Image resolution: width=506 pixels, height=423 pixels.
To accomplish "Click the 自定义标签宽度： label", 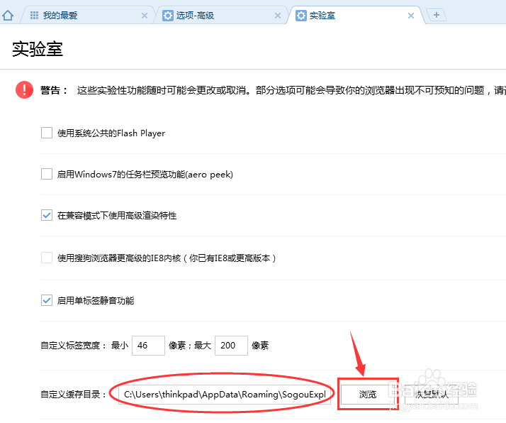I will (x=74, y=346).
